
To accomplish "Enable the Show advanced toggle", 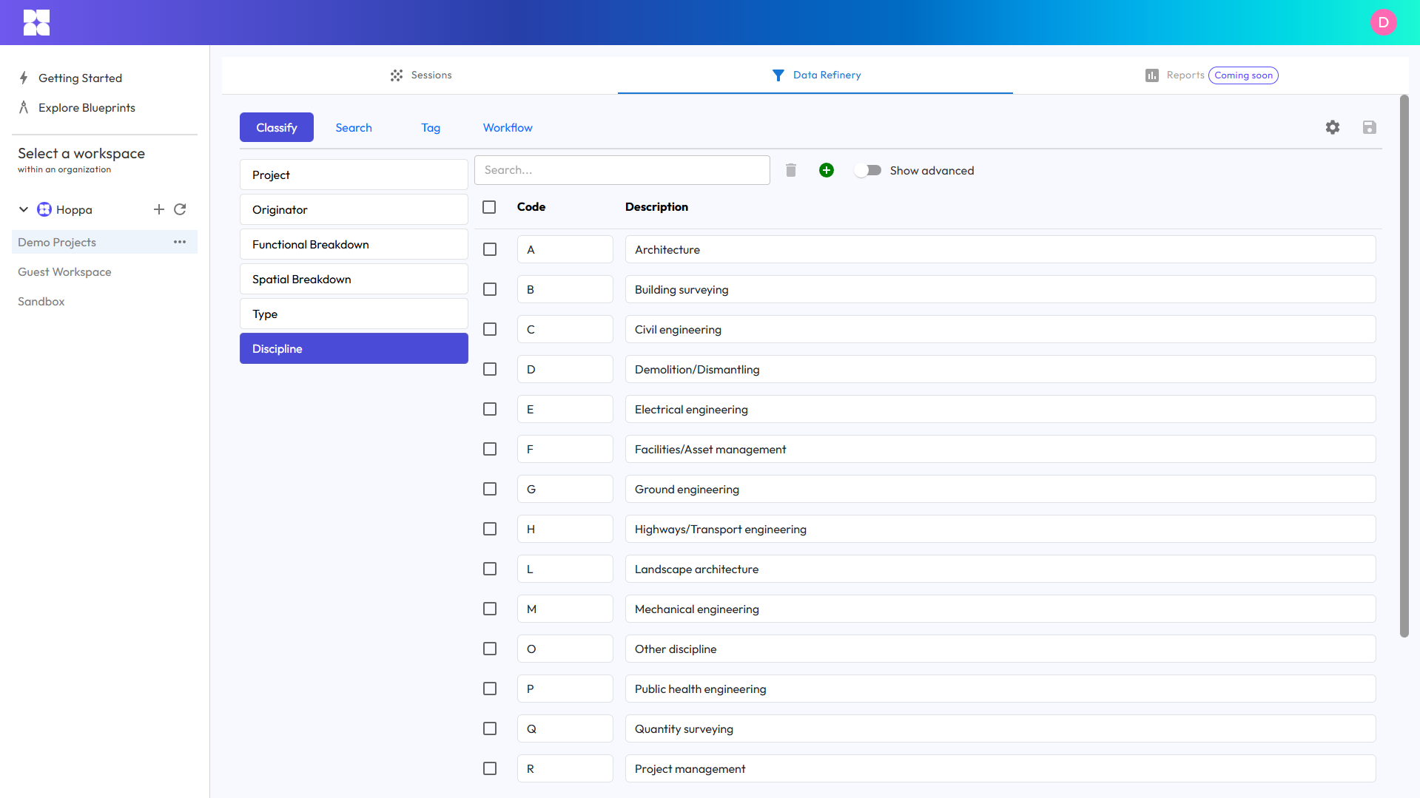I will point(867,170).
